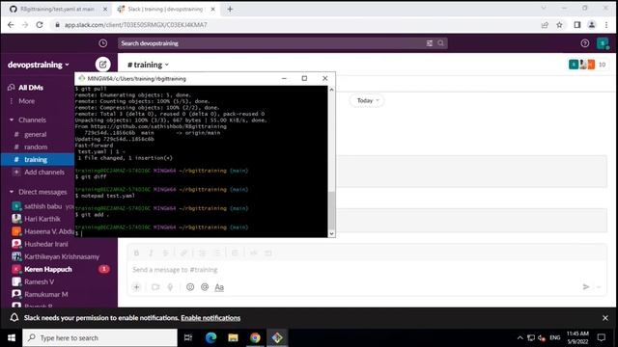Select training channel in sidebar
The image size is (618, 347).
(38, 159)
